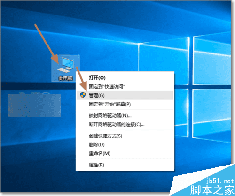This screenshot has width=235, height=196.
Task: Pick 固定到"开始"屏幕(P) menu entry
Action: click(125, 104)
